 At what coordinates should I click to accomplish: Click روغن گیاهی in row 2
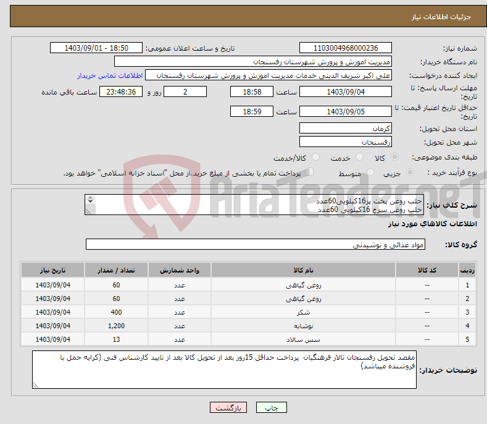pos(304,299)
